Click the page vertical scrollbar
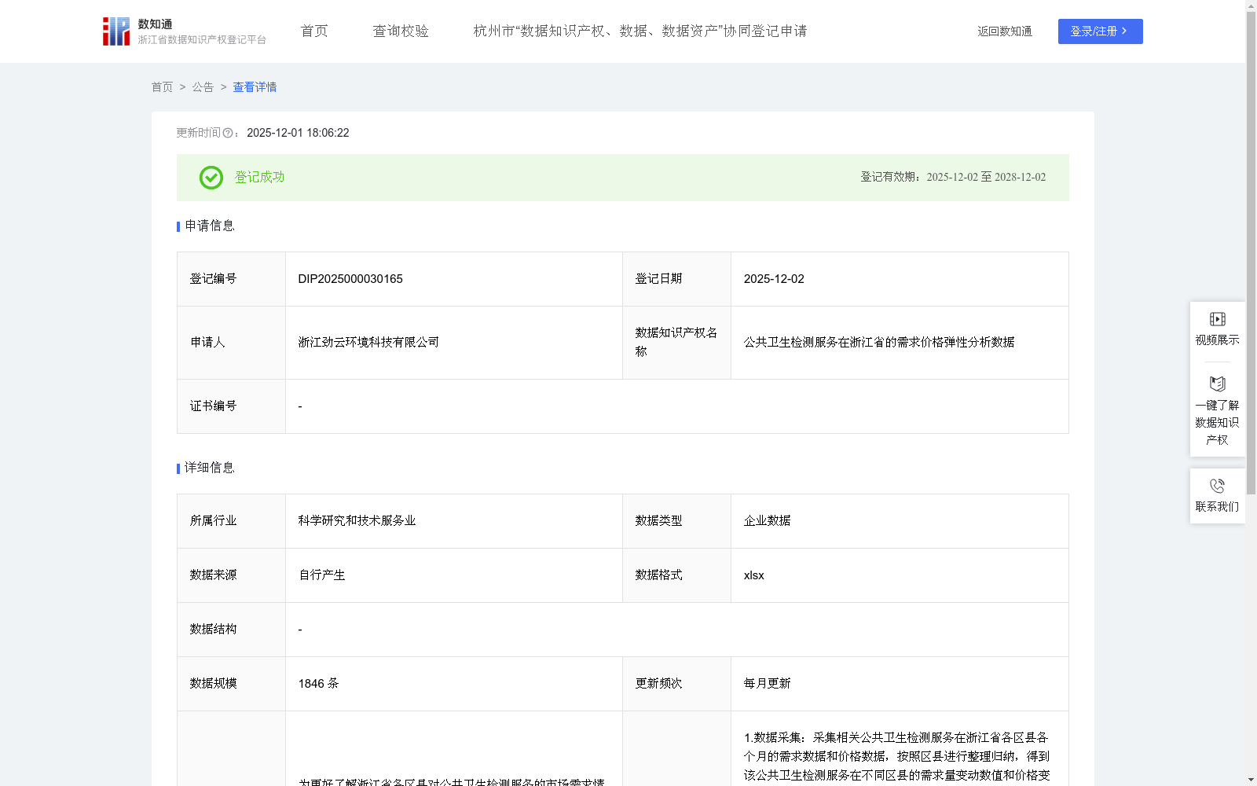 pyautogui.click(x=1251, y=253)
